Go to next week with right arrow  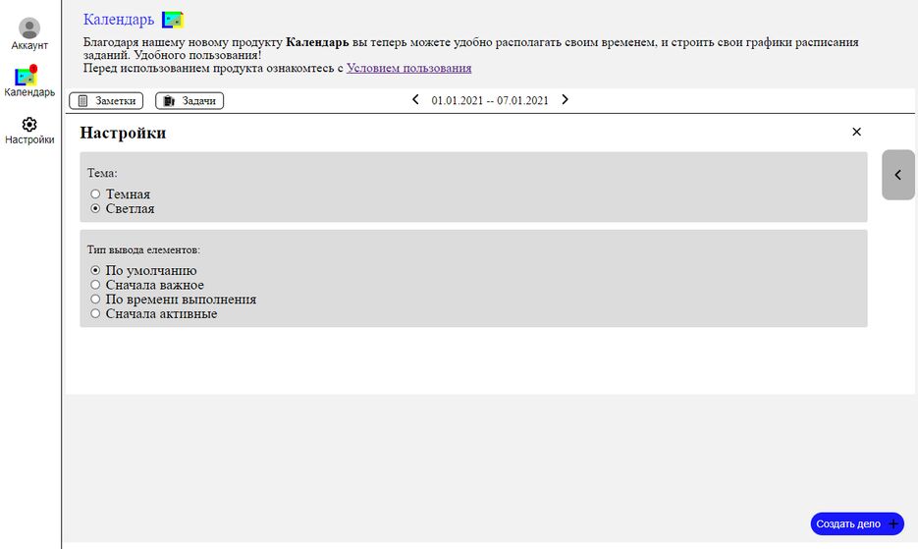565,99
